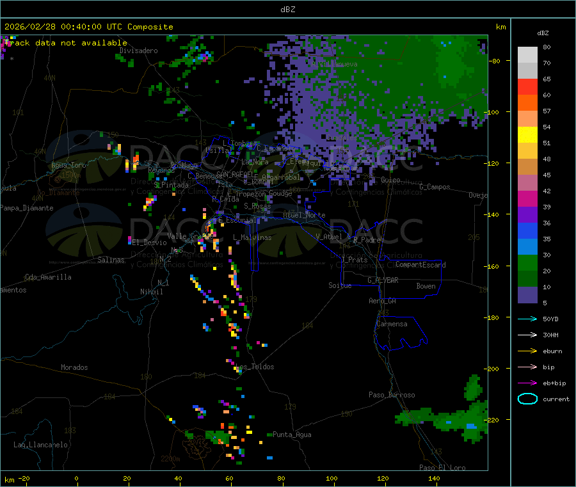
Task: Click the 'Atuel_Norte' map label
Action: click(x=304, y=215)
